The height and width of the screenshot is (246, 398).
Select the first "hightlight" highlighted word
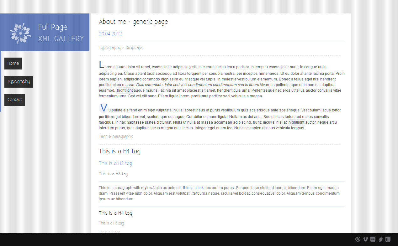(125, 90)
